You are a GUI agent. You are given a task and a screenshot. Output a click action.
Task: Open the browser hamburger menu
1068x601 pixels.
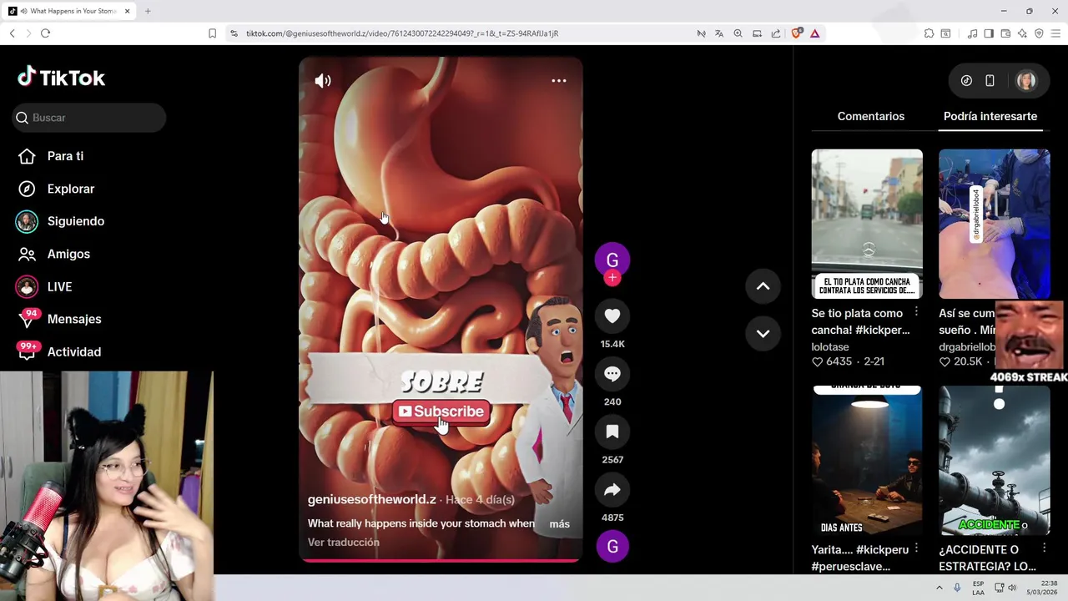(1055, 33)
